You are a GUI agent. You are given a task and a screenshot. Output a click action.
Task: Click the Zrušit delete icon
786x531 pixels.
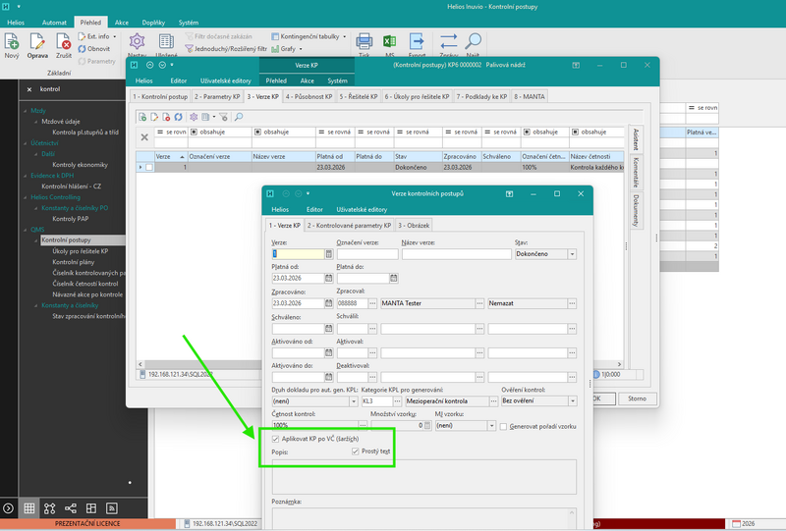64,41
